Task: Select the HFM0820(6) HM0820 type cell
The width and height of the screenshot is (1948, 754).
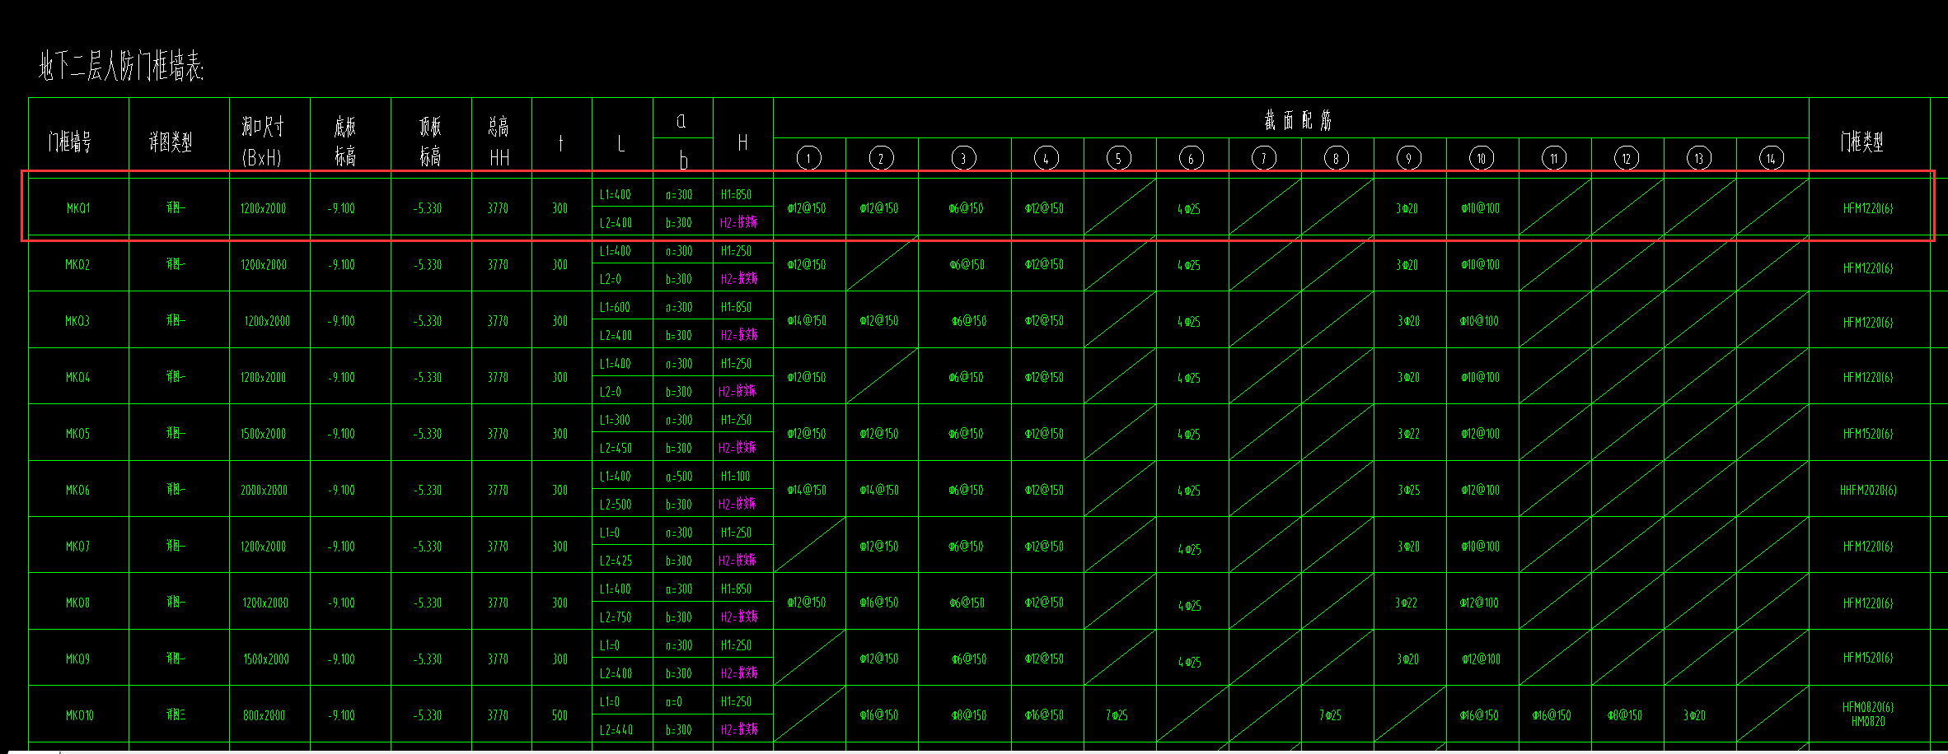Action: [1868, 714]
